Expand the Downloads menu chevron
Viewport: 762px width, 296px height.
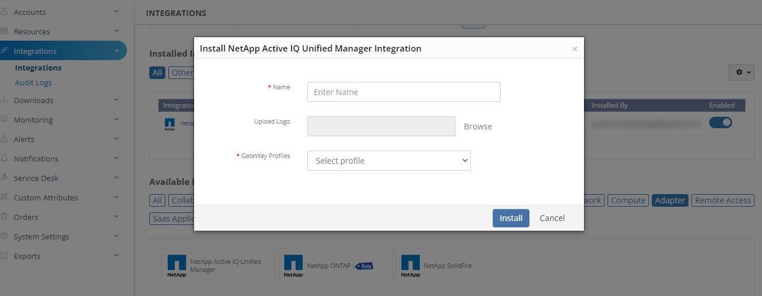pyautogui.click(x=117, y=100)
